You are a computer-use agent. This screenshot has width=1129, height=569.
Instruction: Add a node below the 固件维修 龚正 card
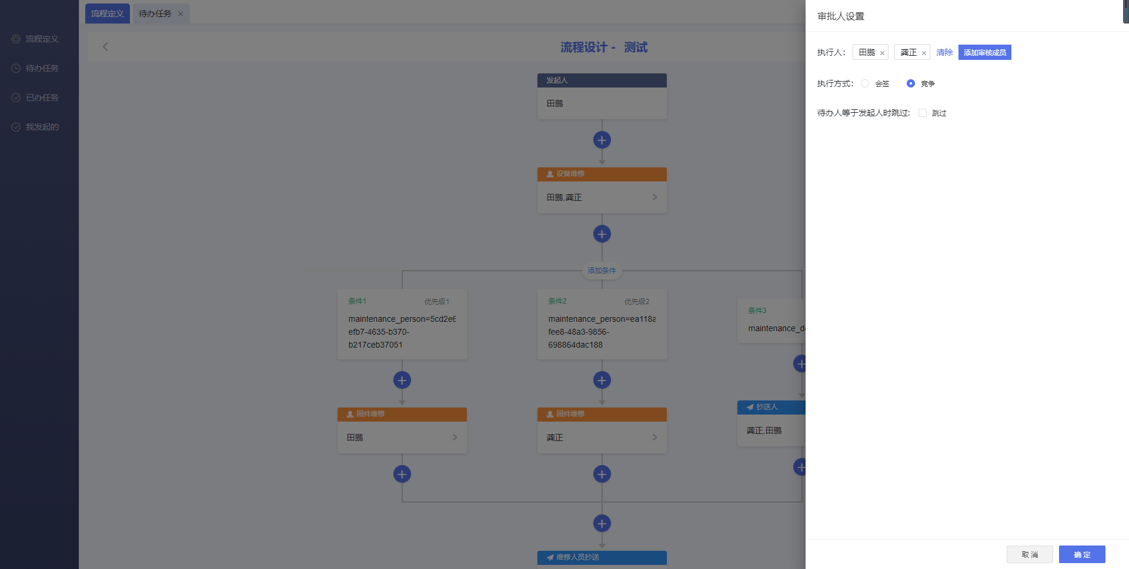pos(602,474)
